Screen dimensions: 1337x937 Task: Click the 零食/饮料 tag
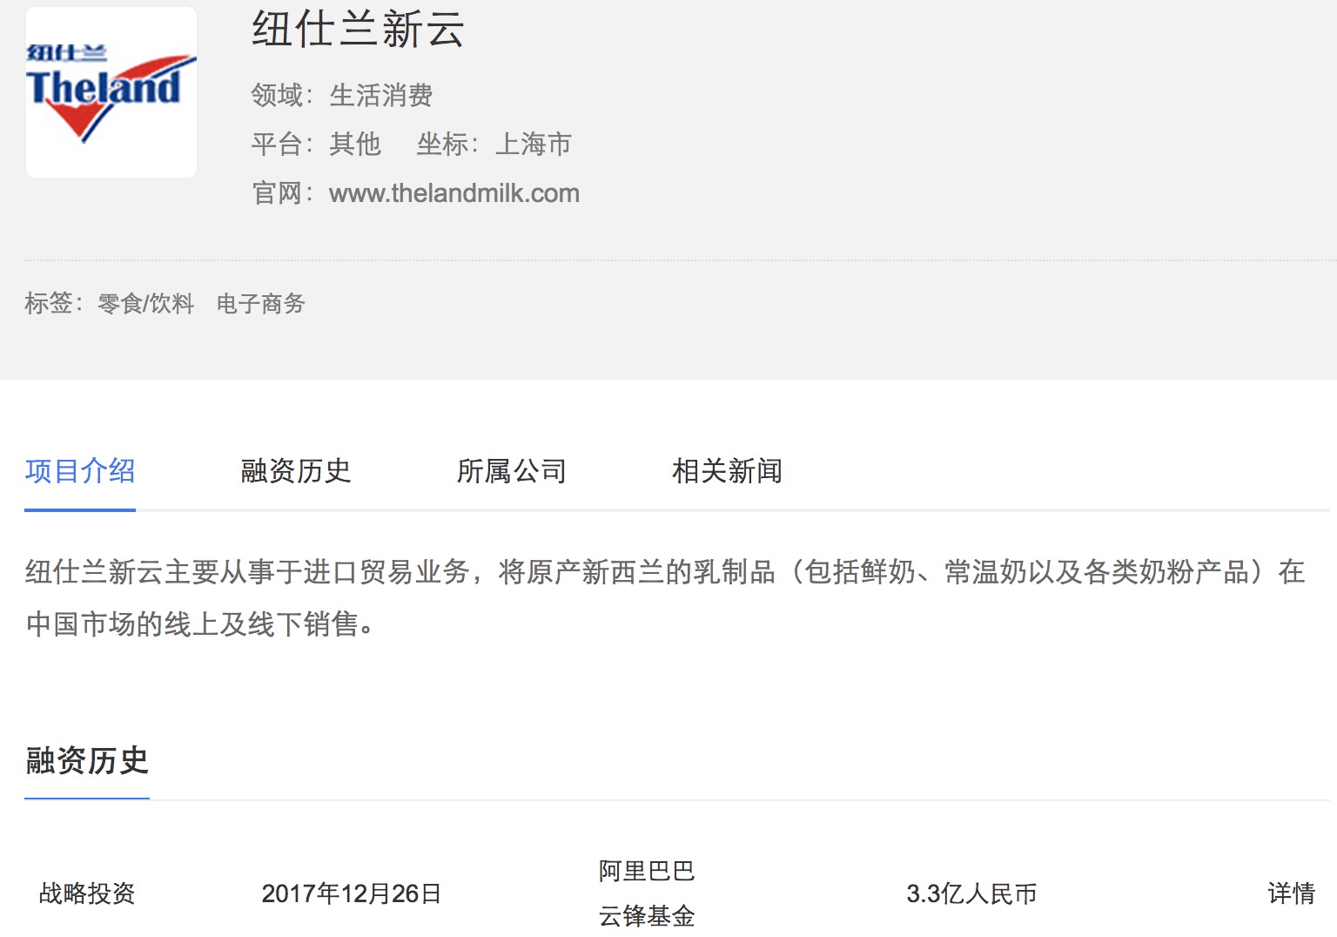pyautogui.click(x=145, y=303)
